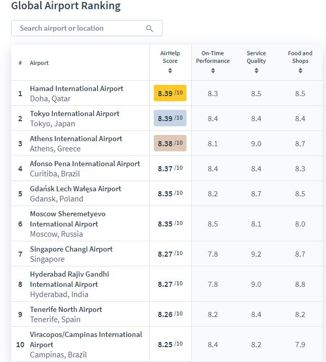Sort by Food and Shops arrows
The image size is (326, 362).
300,71
